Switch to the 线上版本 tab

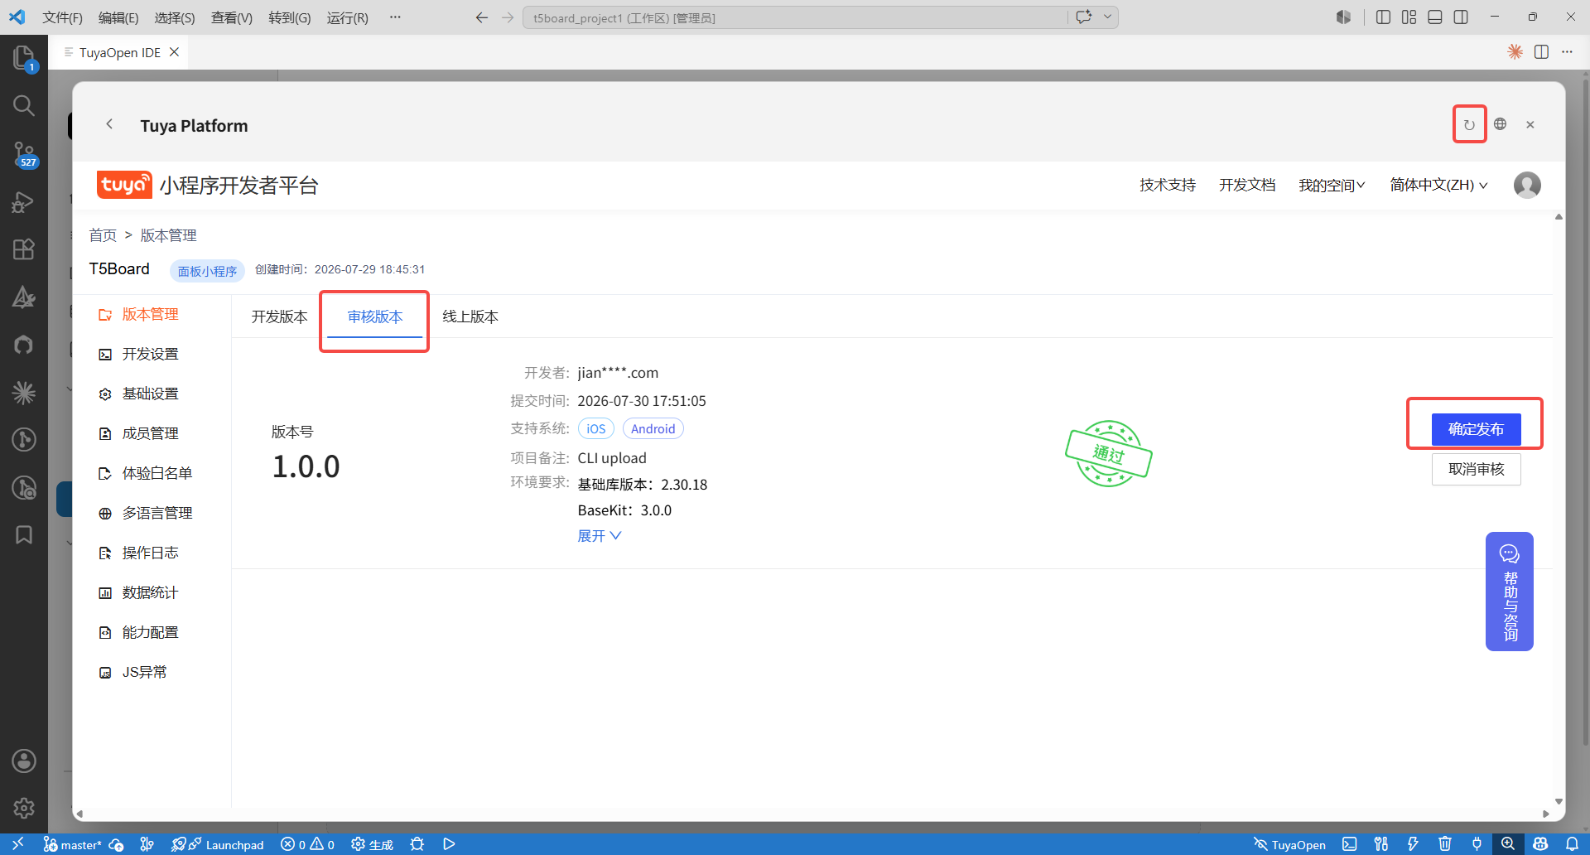470,316
